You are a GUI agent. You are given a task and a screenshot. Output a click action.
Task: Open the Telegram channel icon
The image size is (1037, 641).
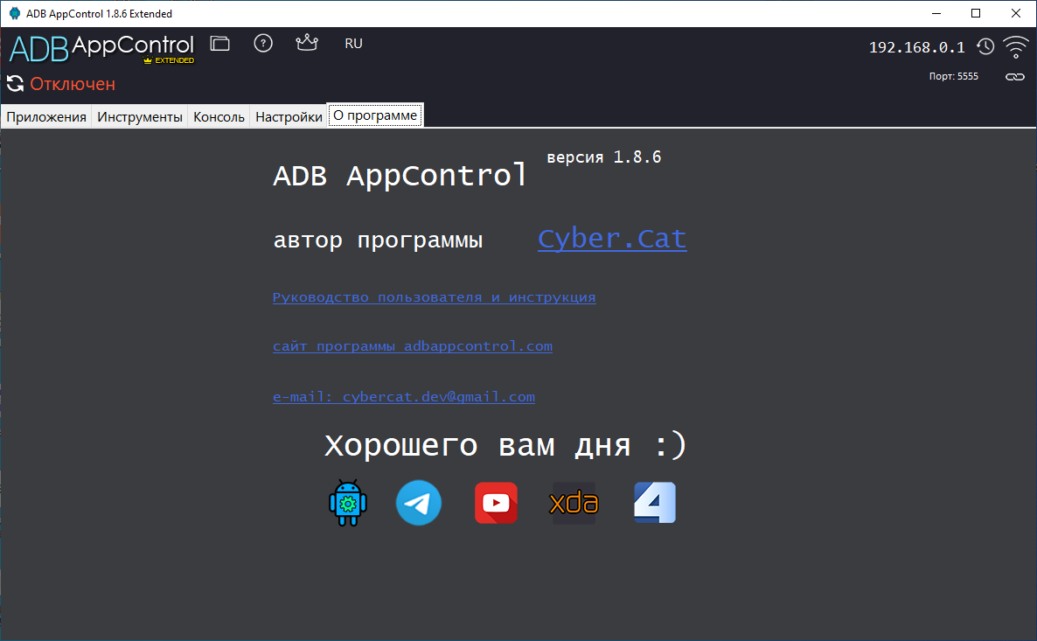click(419, 503)
